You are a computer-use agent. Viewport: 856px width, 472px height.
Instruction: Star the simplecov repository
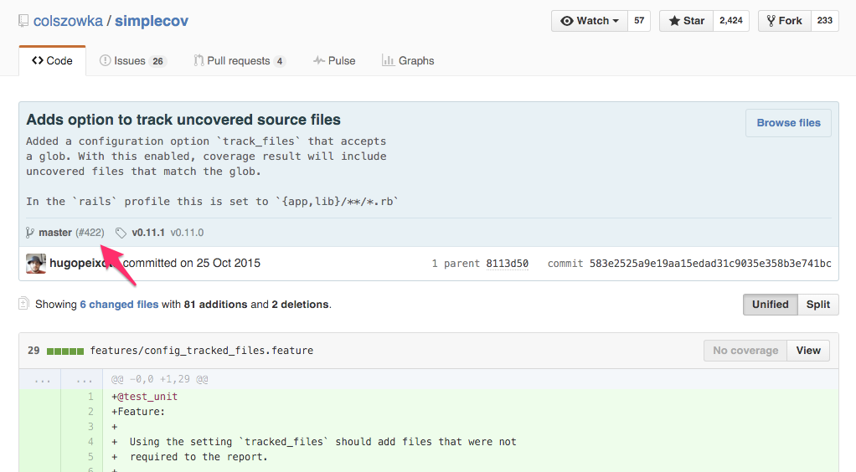click(x=686, y=21)
